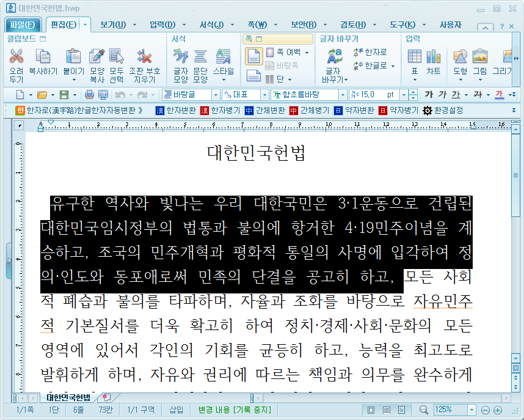Open the 도구 menu
The height and width of the screenshot is (420, 524).
[403, 24]
